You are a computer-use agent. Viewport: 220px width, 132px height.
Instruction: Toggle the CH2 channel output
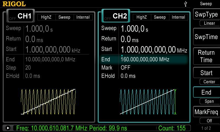point(116,16)
